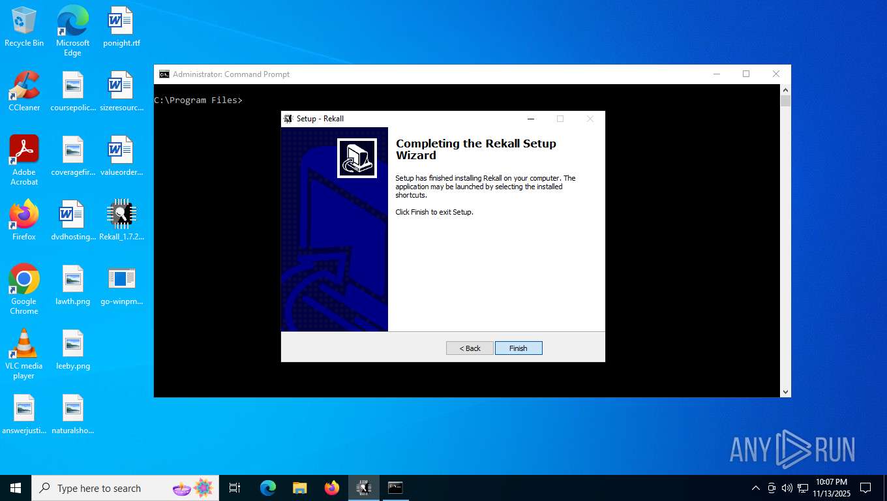Select answerjusti... image file on desktop
This screenshot has height=501, width=887.
tap(24, 414)
